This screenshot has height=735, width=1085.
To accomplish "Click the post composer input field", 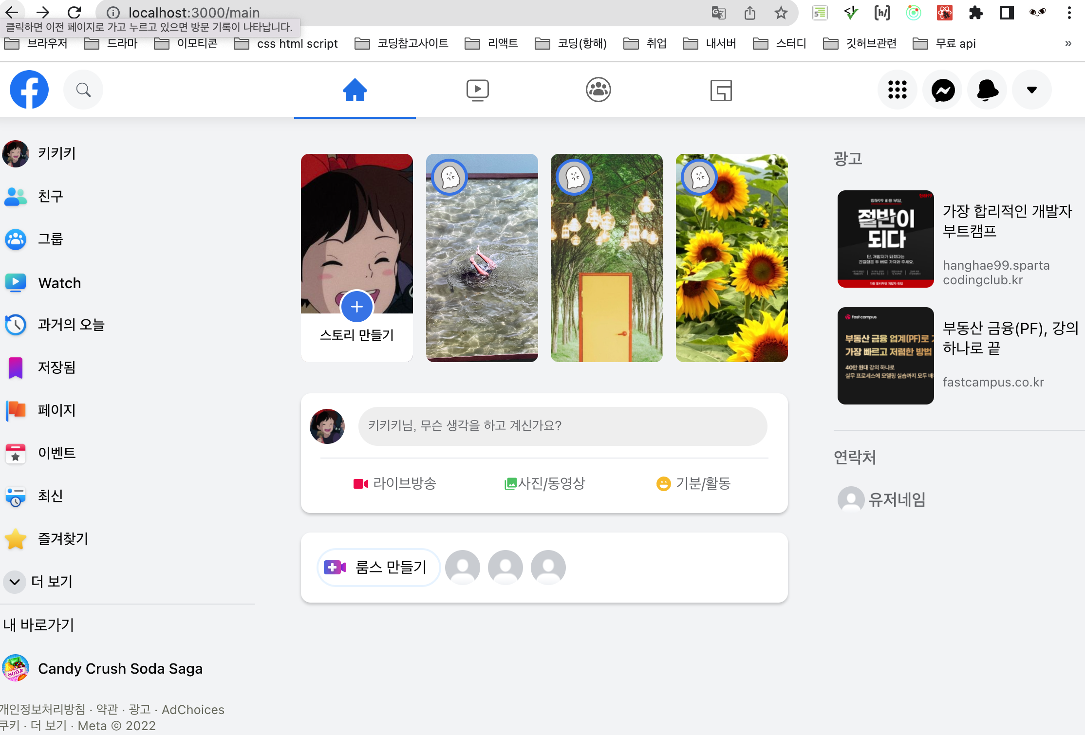I will tap(562, 426).
